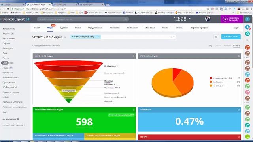253x142 pixels.
Task: Click the Расширить Битрикс24 button
Action: click(x=232, y=19)
